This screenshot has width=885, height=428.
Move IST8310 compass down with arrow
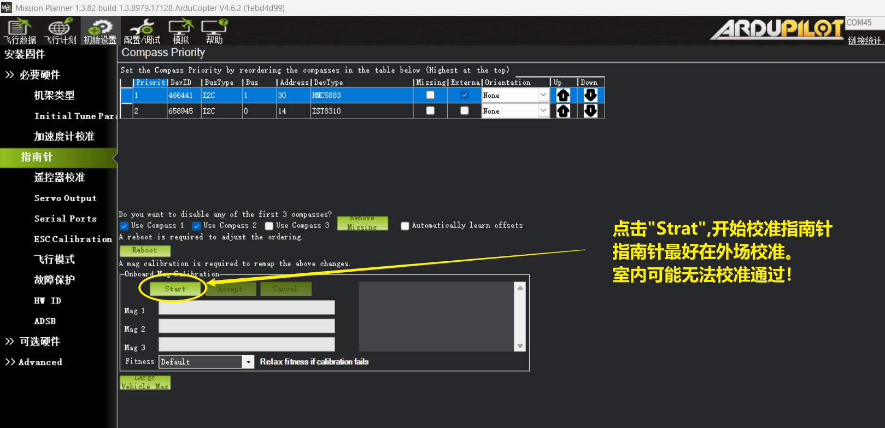590,111
